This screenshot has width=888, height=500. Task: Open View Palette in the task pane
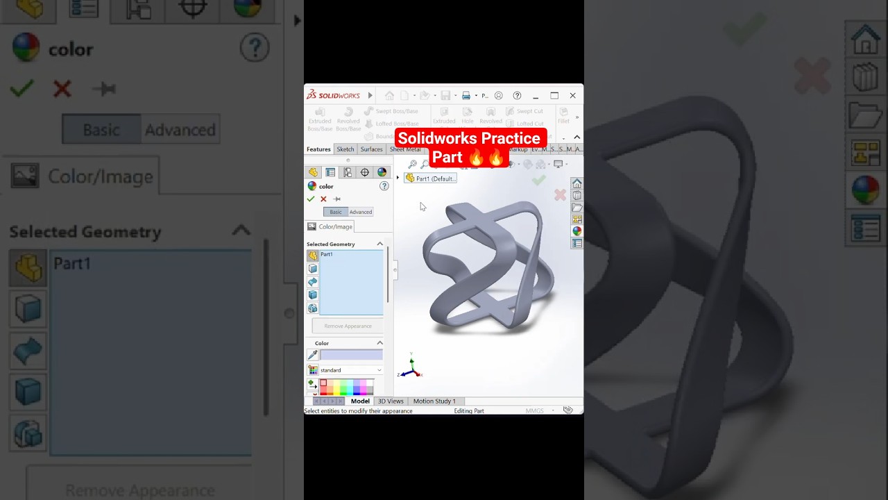(577, 219)
